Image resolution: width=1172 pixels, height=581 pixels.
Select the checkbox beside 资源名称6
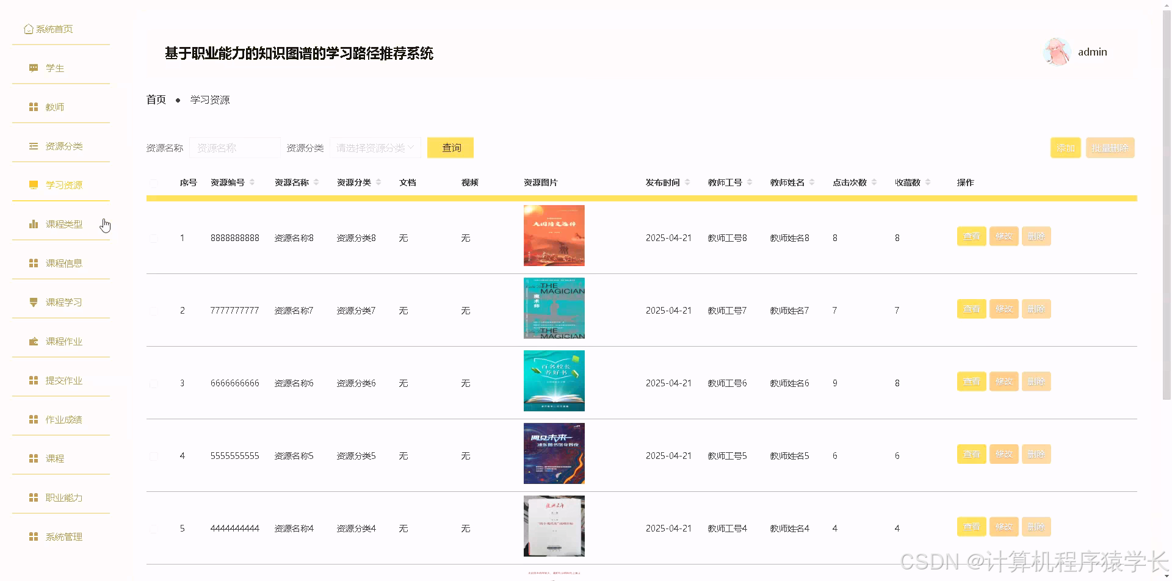click(x=154, y=383)
